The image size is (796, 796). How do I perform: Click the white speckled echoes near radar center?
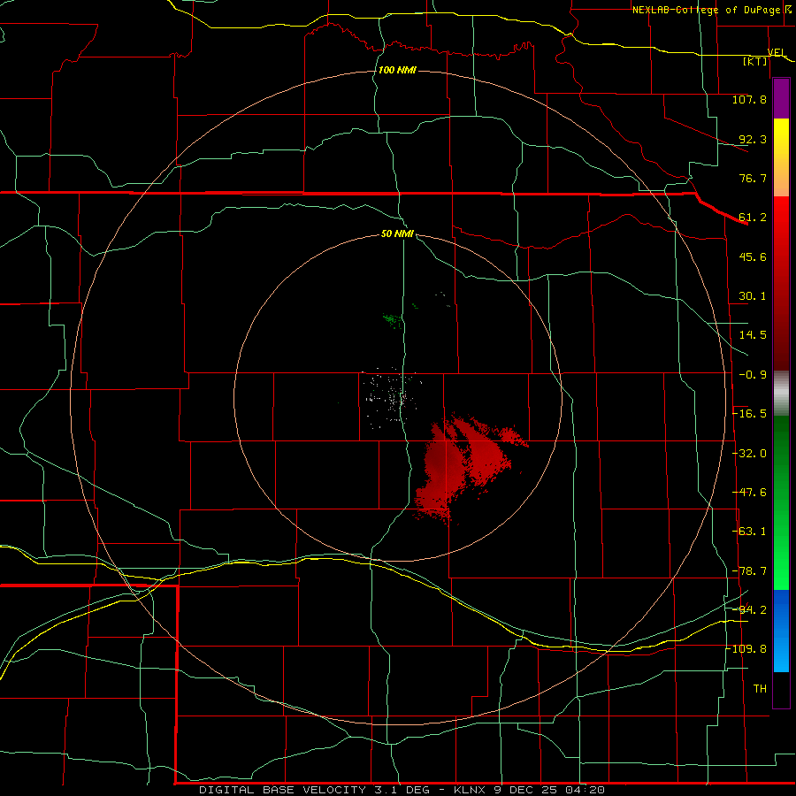(391, 399)
